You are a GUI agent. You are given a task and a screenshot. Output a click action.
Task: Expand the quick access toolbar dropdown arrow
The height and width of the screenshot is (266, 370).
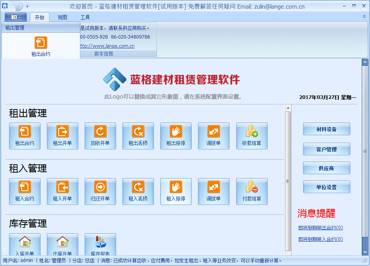(28, 6)
